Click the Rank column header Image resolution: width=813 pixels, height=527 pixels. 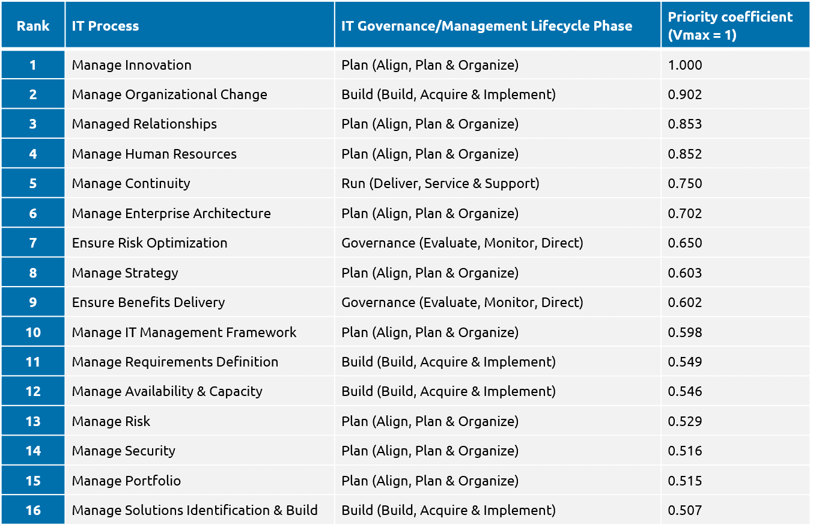click(32, 26)
